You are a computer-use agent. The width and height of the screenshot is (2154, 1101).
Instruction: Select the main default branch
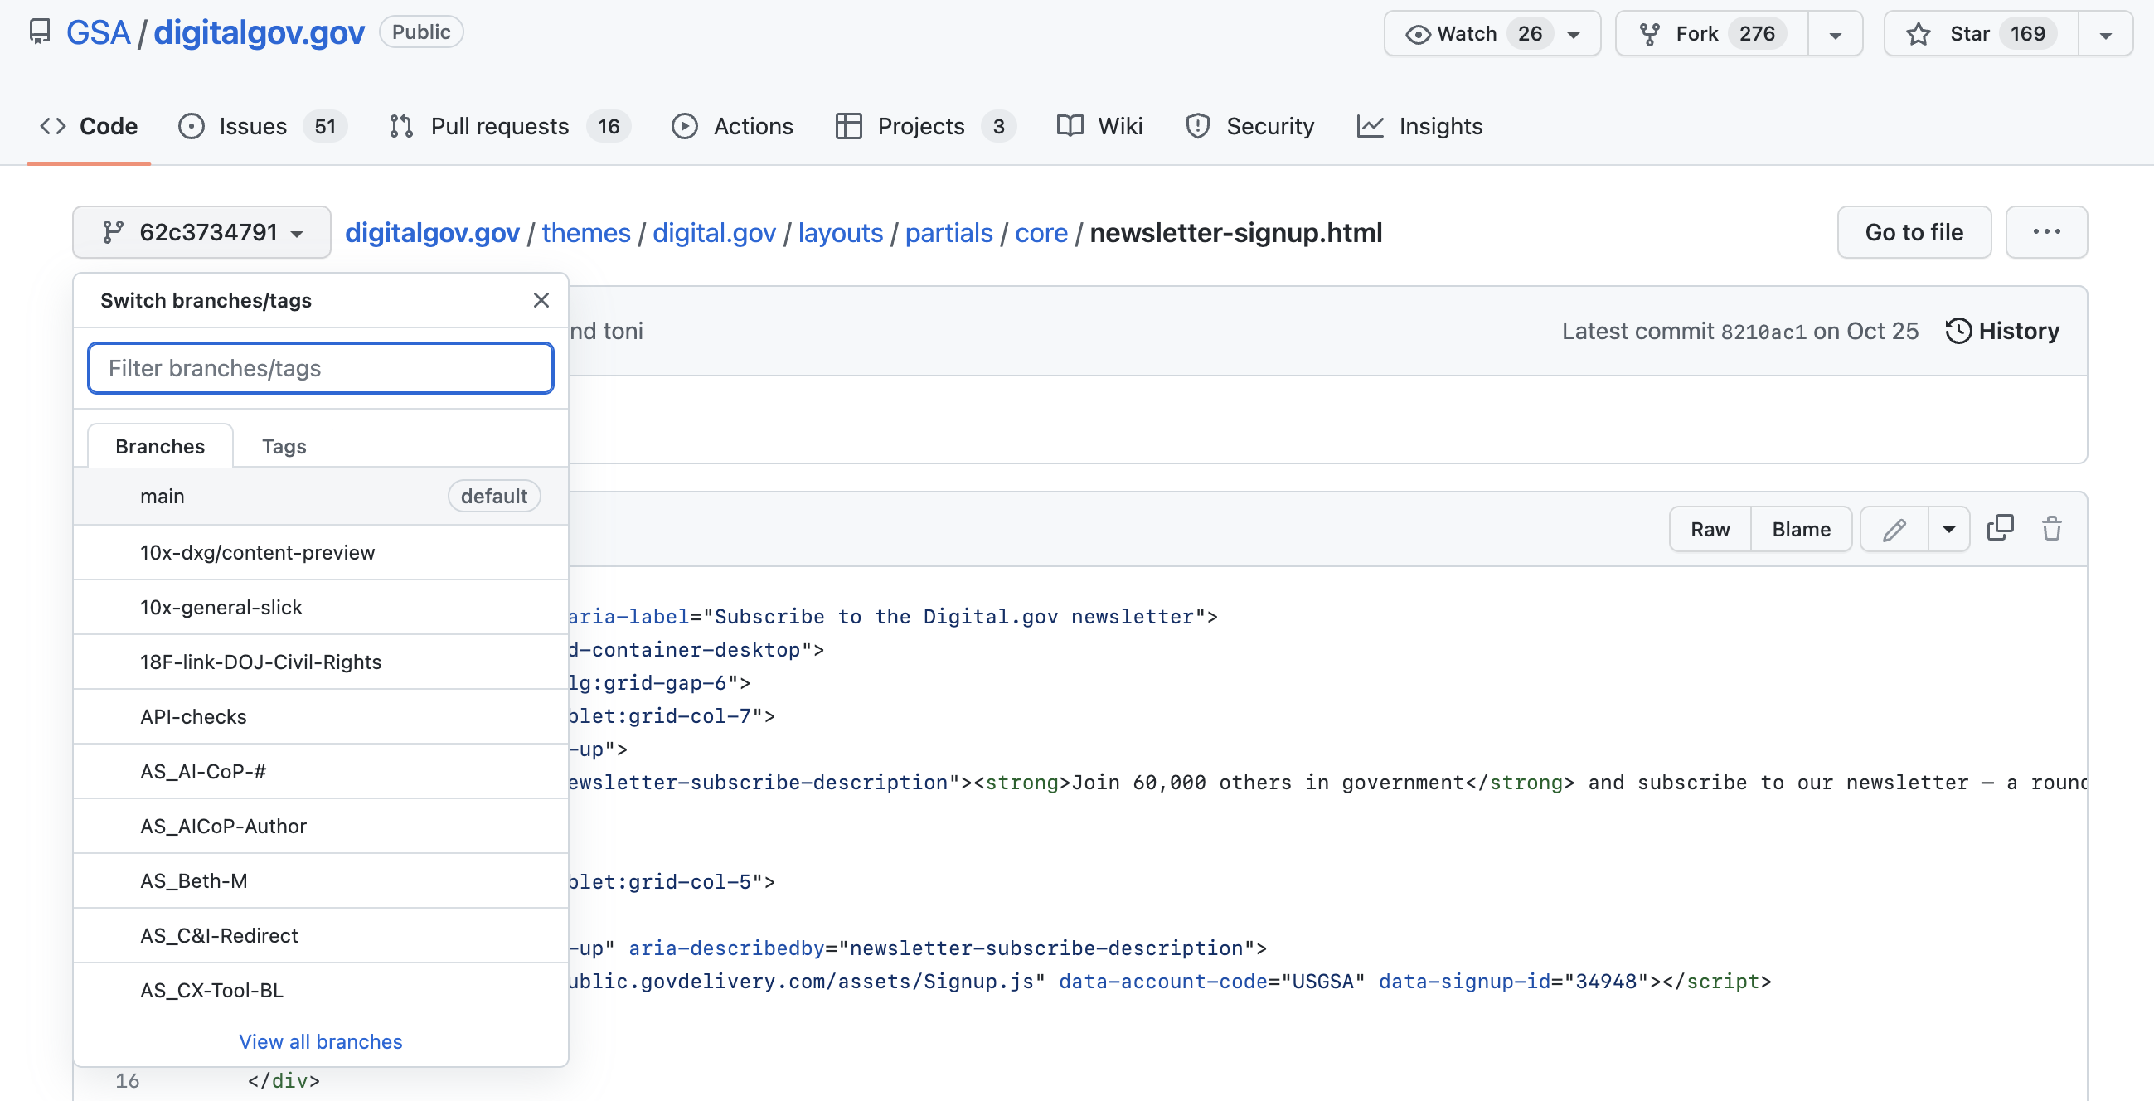coord(321,497)
